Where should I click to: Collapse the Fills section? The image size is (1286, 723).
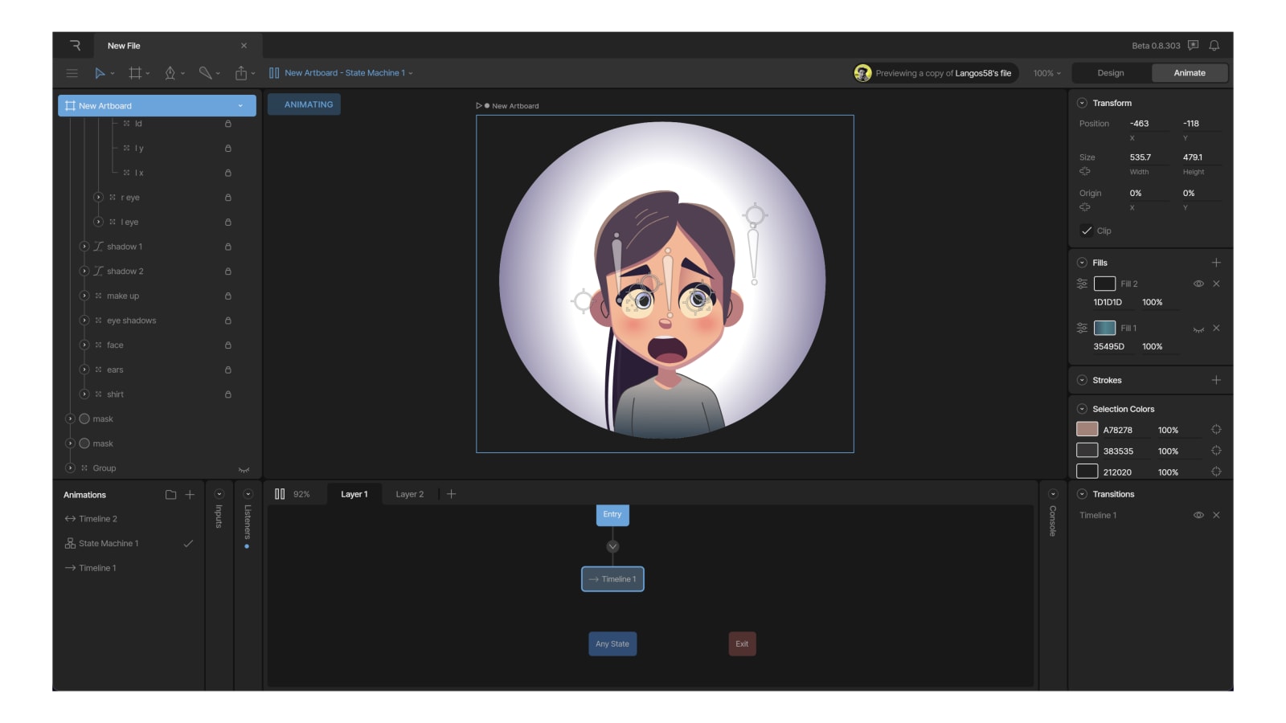point(1082,263)
